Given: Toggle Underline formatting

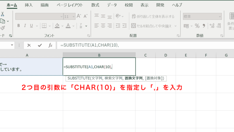Looking at the screenshot, I should pyautogui.click(x=31, y=26).
